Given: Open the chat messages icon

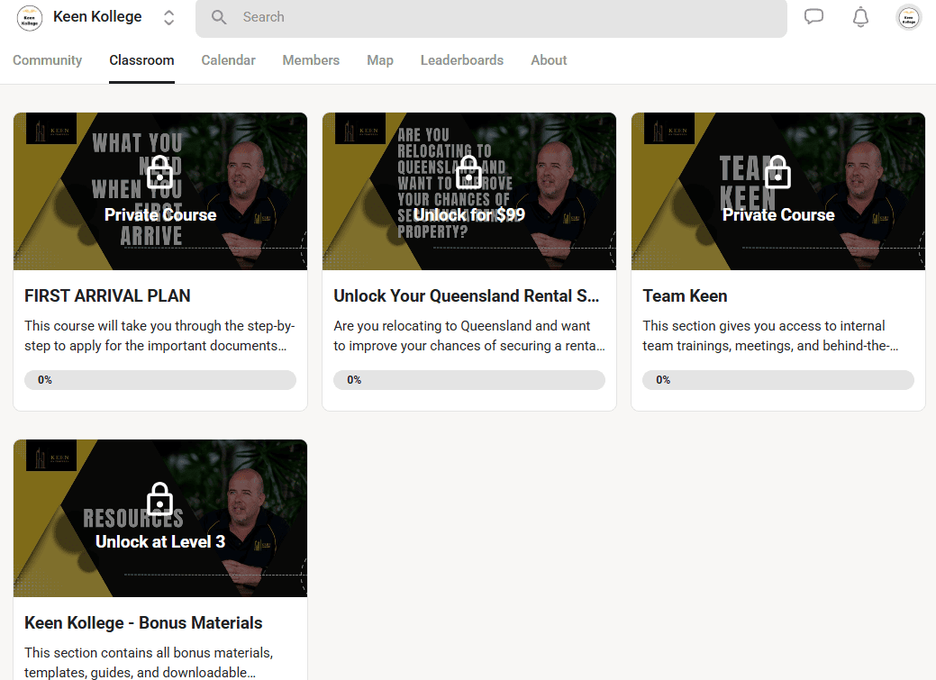Looking at the screenshot, I should (813, 17).
